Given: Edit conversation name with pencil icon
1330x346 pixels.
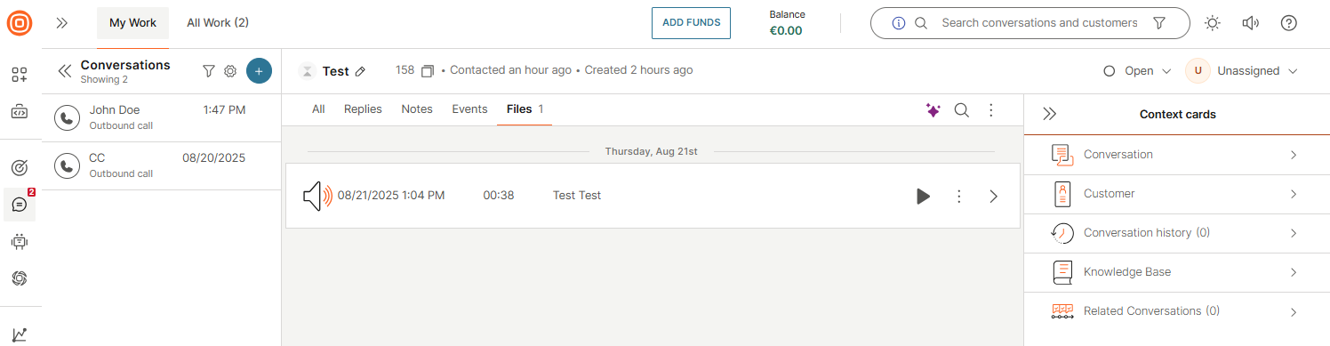Looking at the screenshot, I should 360,71.
